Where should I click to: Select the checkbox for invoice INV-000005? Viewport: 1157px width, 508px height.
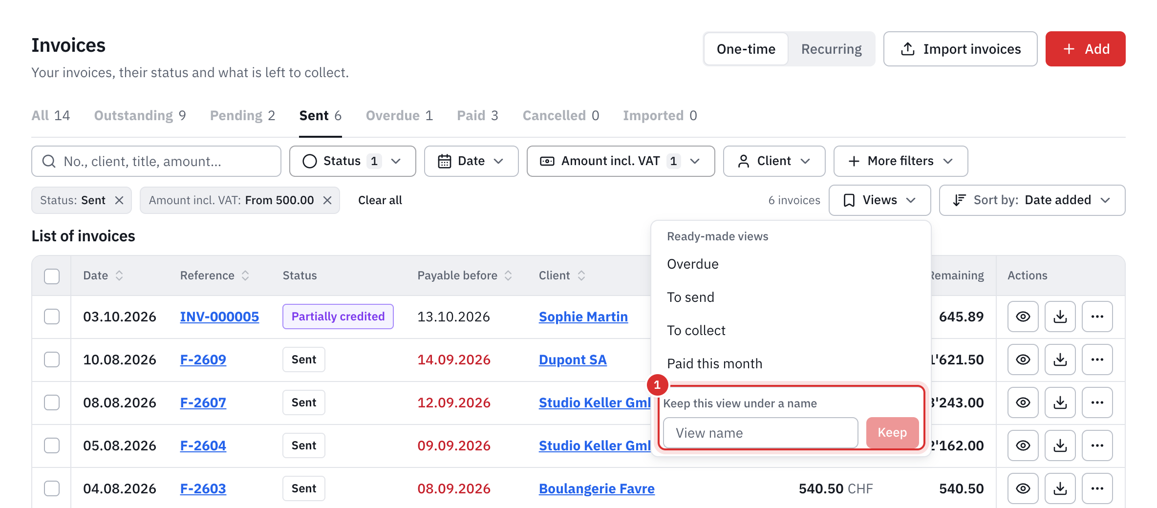coord(52,317)
